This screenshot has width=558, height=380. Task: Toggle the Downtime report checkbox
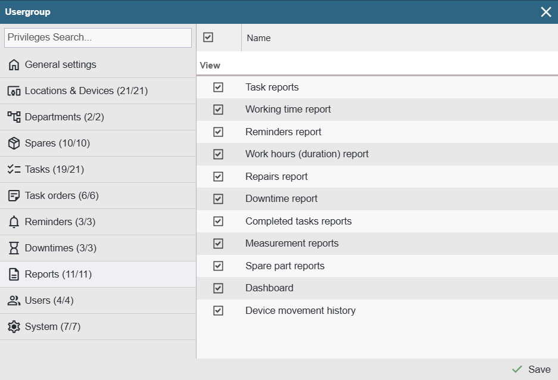pos(218,199)
